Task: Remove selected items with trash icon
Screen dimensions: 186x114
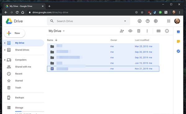Action: [x=139, y=31]
